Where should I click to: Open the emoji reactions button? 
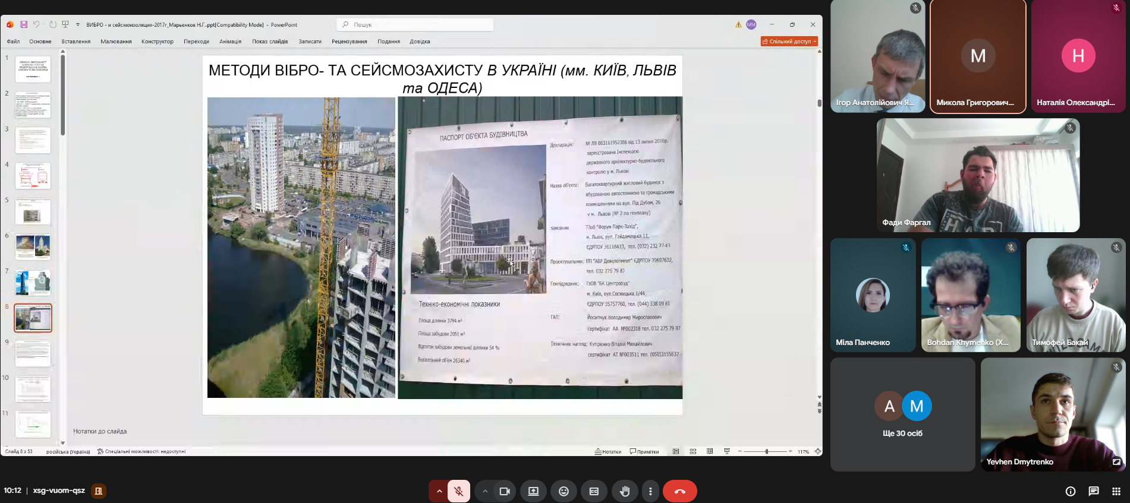coord(564,491)
